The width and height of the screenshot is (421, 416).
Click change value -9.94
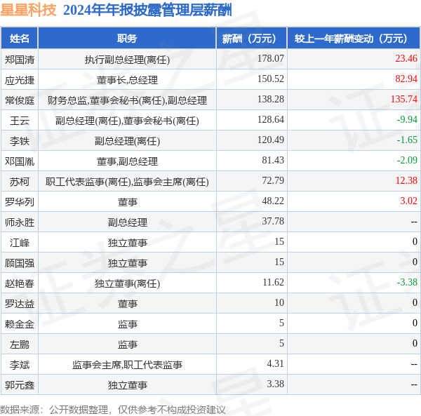[407, 119]
